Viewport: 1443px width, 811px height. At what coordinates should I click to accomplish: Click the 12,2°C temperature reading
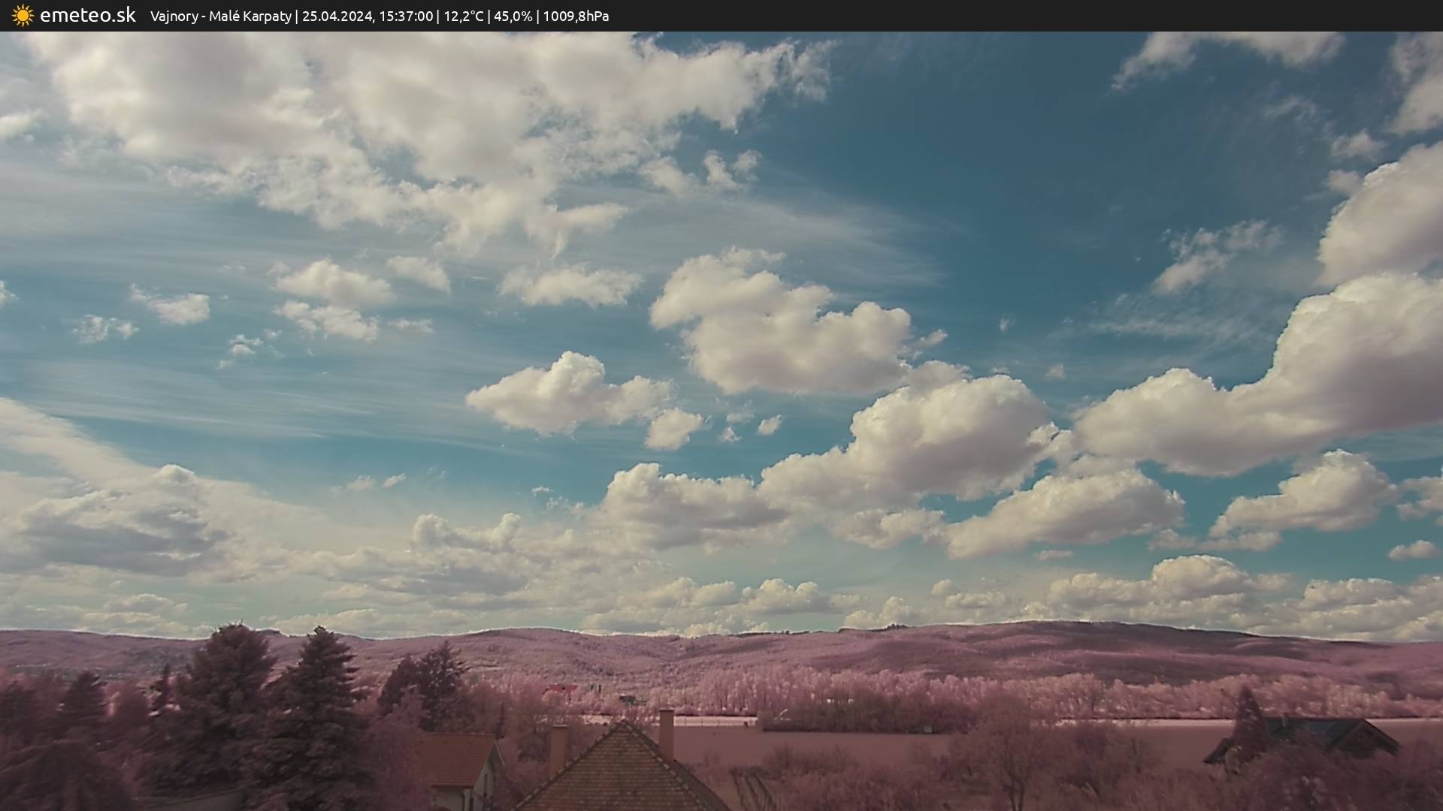point(463,17)
